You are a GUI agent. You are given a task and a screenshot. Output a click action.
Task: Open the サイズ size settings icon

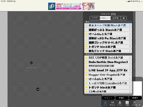click(112, 104)
